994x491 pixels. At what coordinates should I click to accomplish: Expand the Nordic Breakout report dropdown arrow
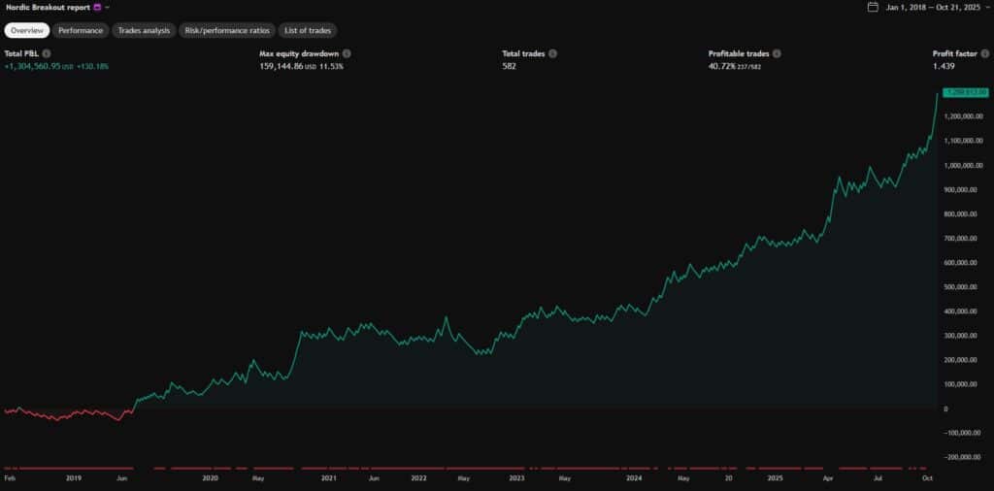(108, 7)
